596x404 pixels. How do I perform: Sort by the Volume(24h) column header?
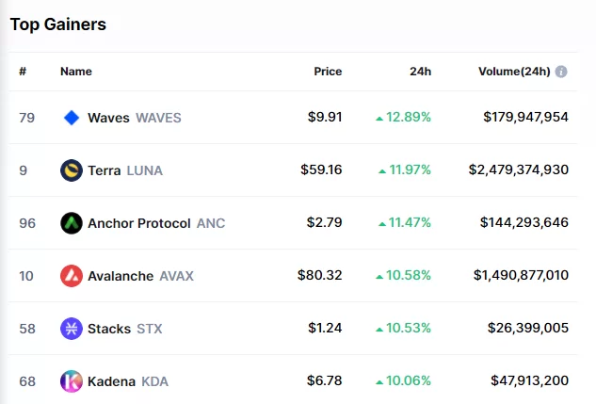pos(514,72)
